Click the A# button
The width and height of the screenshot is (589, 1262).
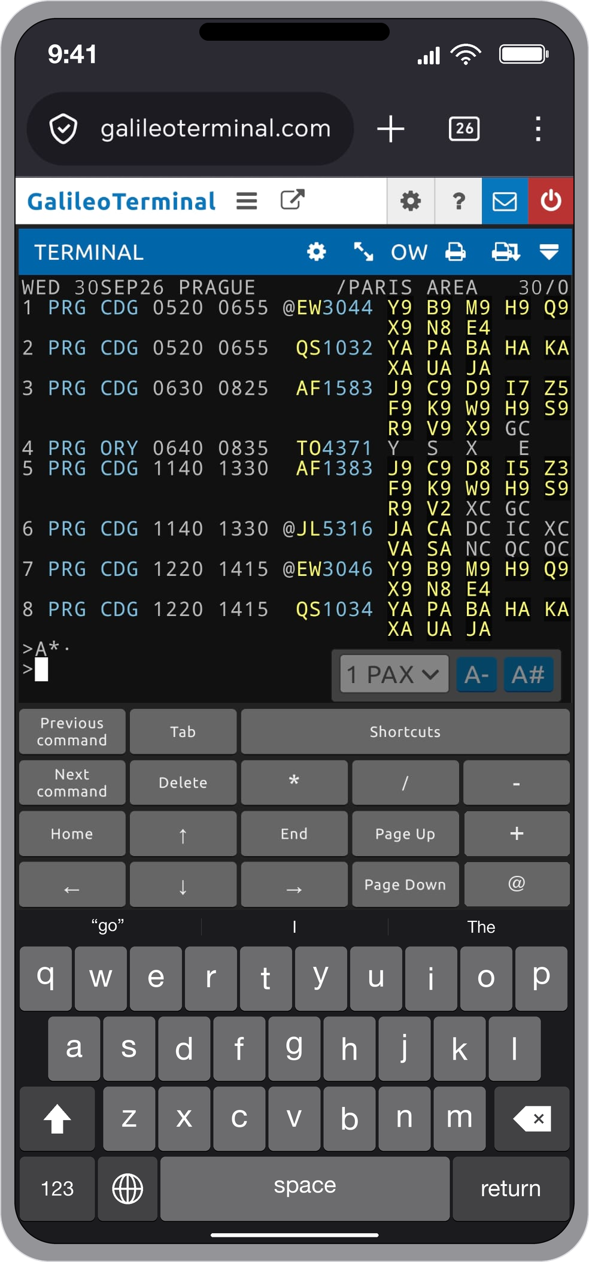tap(528, 675)
